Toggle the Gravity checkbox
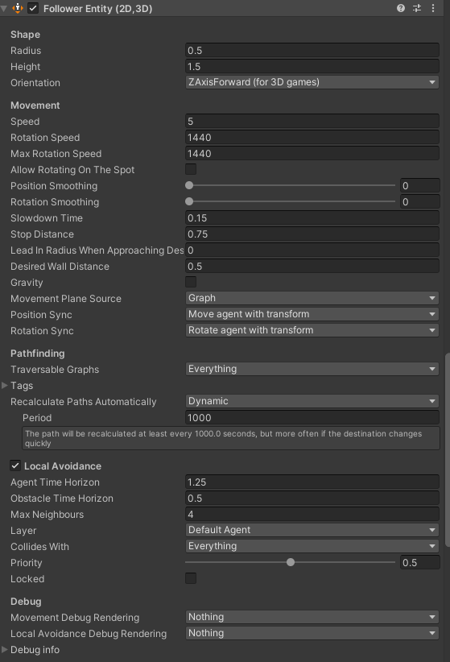450x662 pixels. point(191,282)
